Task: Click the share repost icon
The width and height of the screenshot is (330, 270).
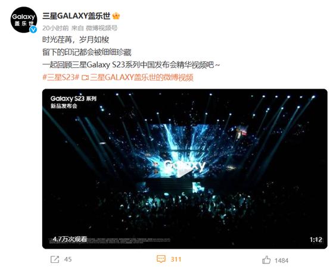Action: pos(55,259)
